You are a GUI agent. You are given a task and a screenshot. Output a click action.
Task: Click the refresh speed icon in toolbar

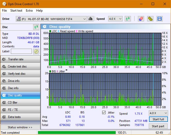click(x=128, y=19)
